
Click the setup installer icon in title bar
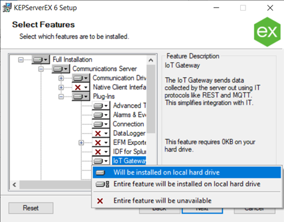coord(7,8)
